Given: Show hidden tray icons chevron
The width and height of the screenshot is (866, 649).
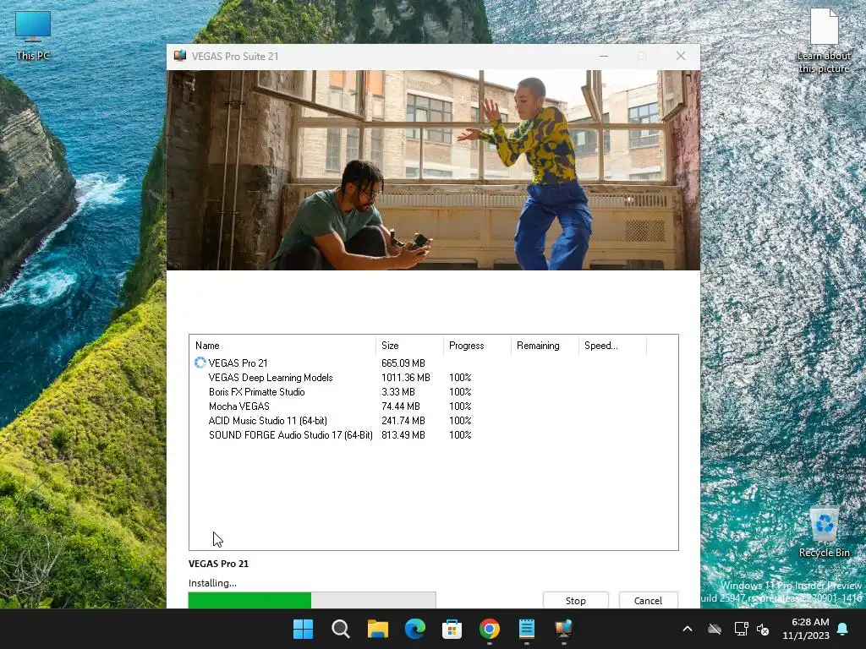Looking at the screenshot, I should pos(687,629).
